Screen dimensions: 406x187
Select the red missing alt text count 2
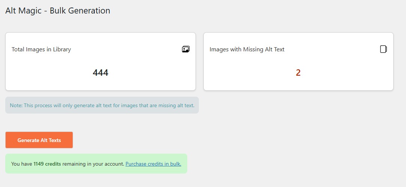click(298, 73)
